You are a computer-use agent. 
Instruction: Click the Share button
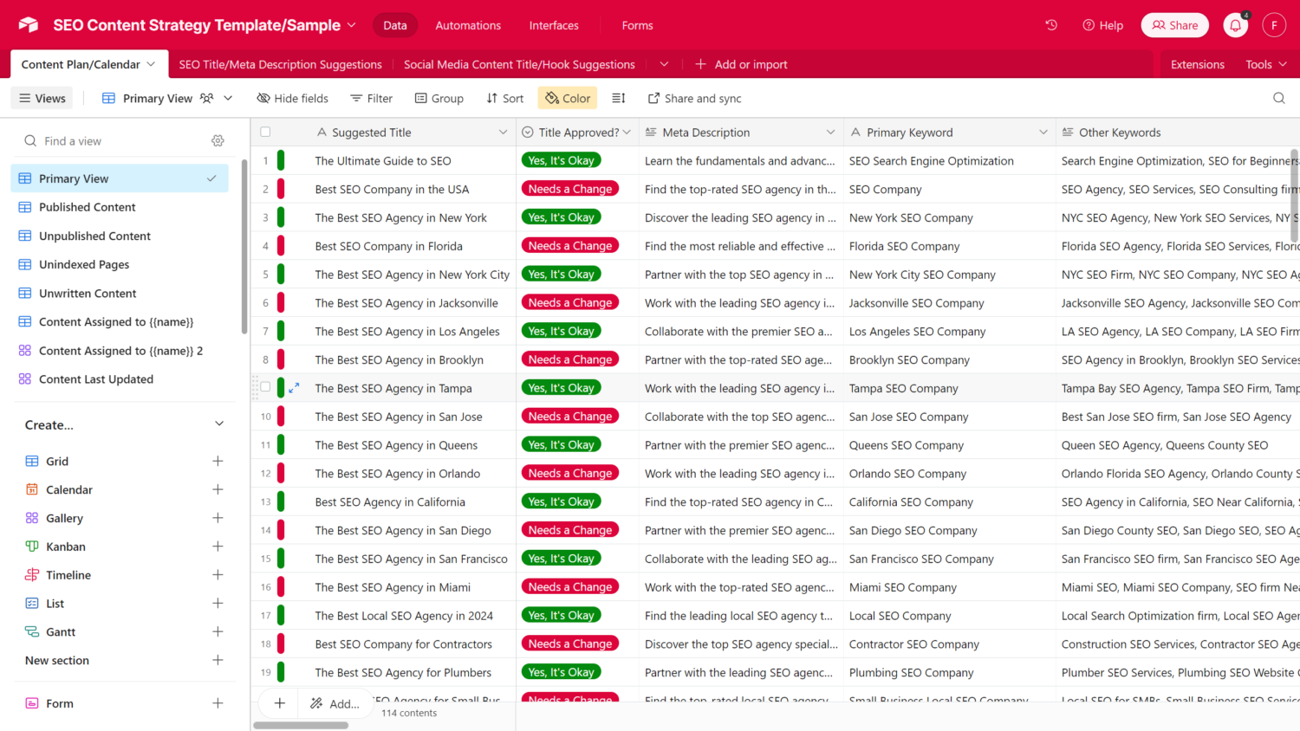coord(1174,25)
